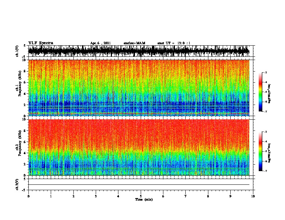
Task: Click the -3 tick on ch.1 colorbar
Action: coord(265,72)
